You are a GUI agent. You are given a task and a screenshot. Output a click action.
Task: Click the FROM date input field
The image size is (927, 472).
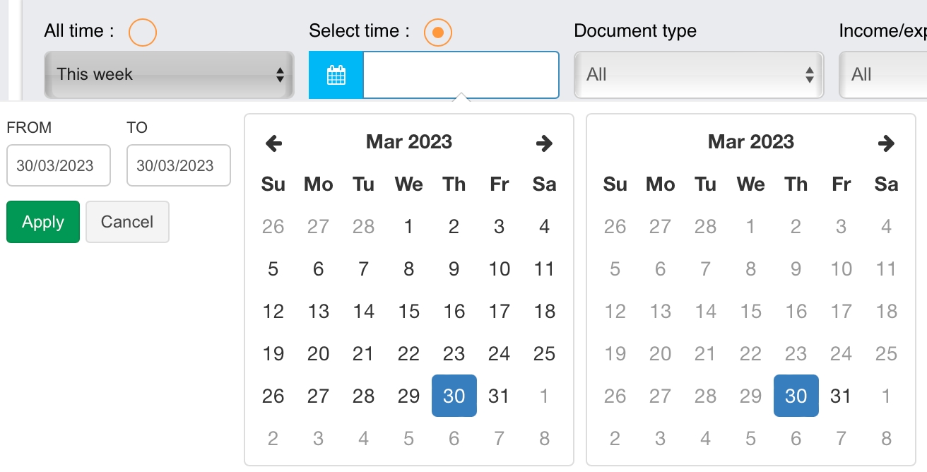[x=59, y=165]
